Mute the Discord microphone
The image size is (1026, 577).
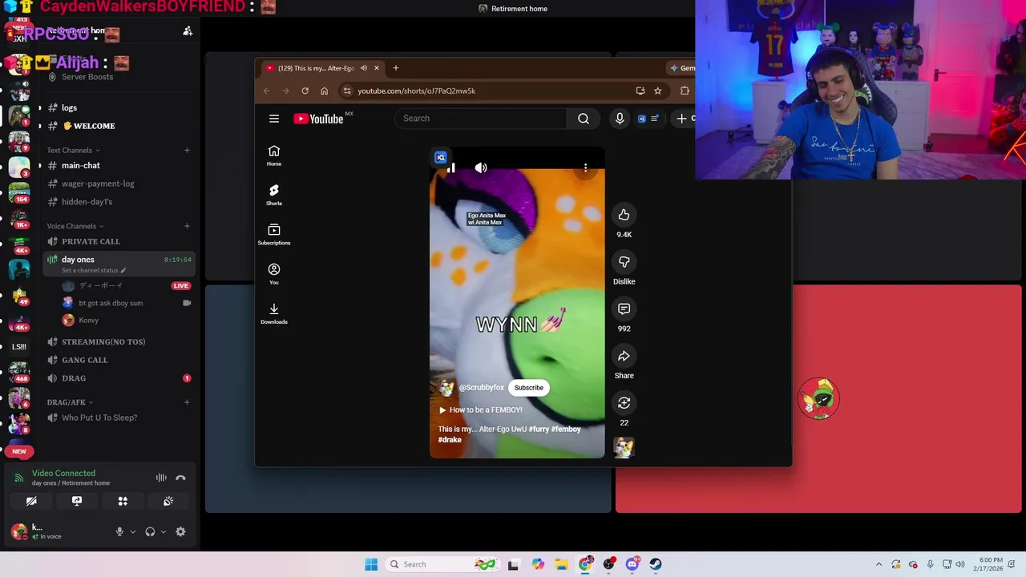point(119,531)
